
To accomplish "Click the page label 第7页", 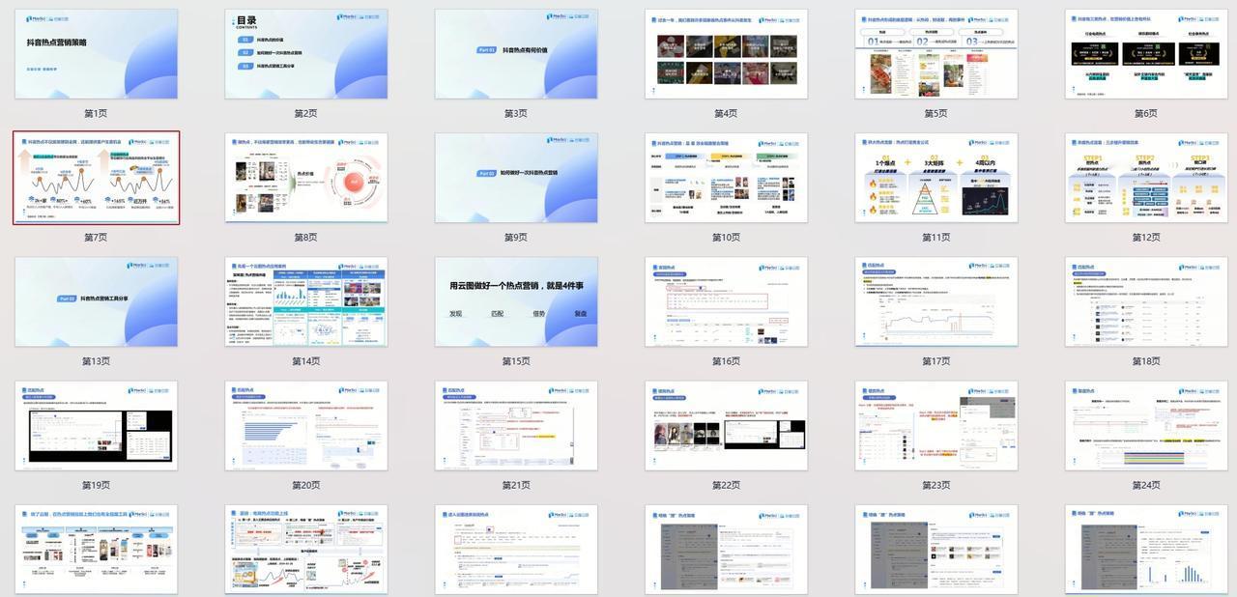I will [96, 238].
